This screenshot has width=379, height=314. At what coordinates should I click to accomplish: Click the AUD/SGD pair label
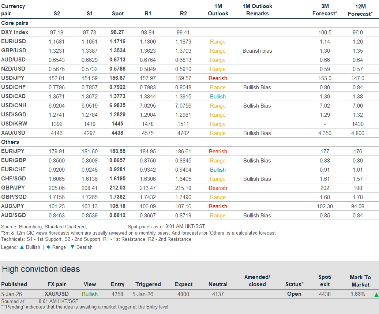[14, 215]
